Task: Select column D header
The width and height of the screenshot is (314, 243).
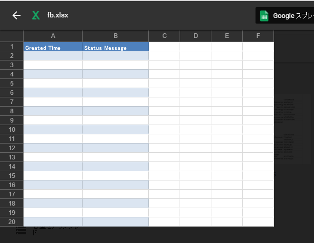Action: [195, 36]
